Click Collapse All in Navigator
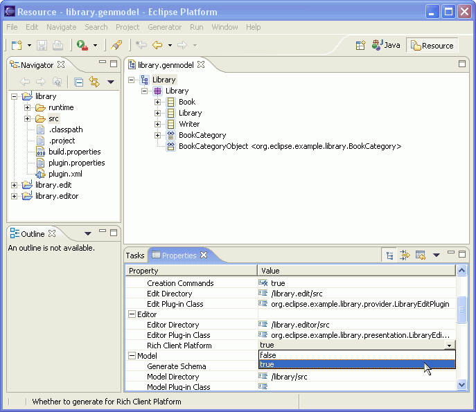 78,82
